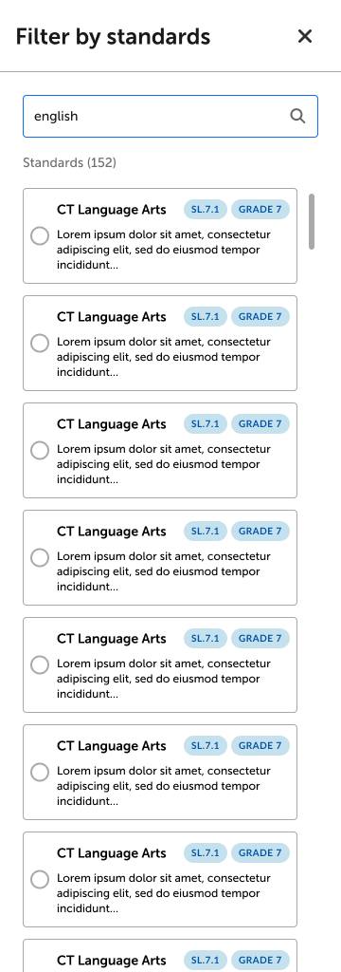
Task: Open the second CT Language Arts card title
Action: [x=112, y=317]
